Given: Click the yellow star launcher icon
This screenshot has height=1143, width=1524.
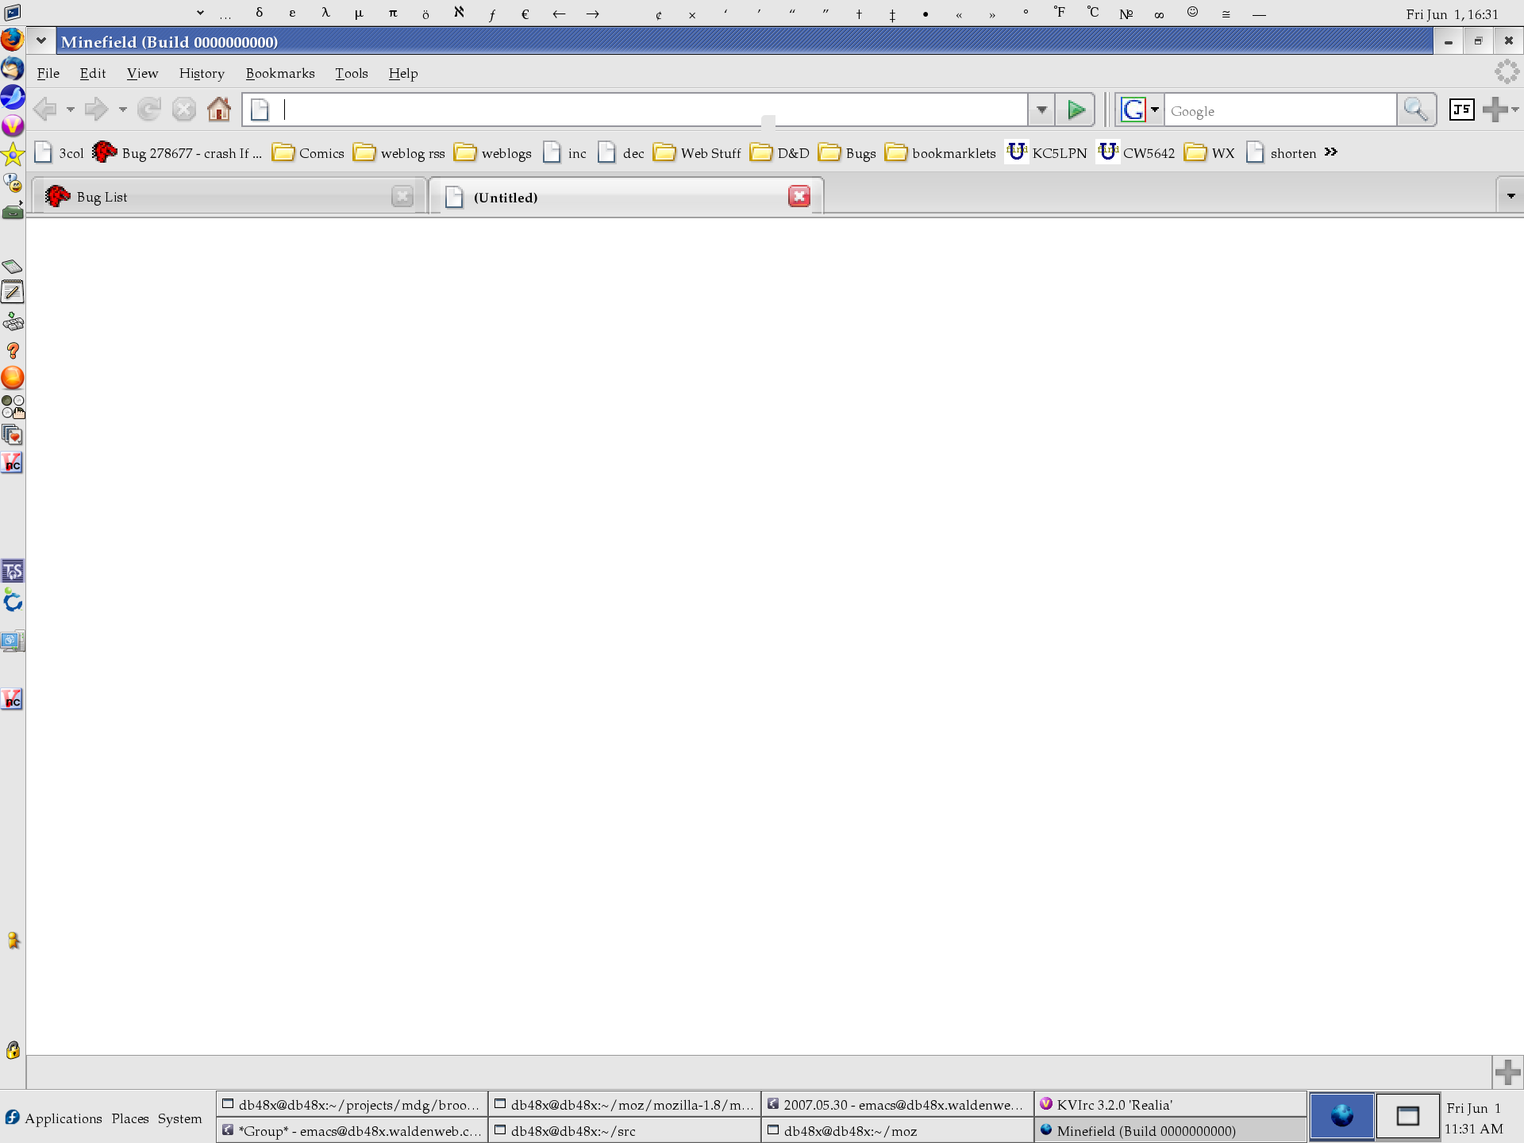Looking at the screenshot, I should [13, 155].
